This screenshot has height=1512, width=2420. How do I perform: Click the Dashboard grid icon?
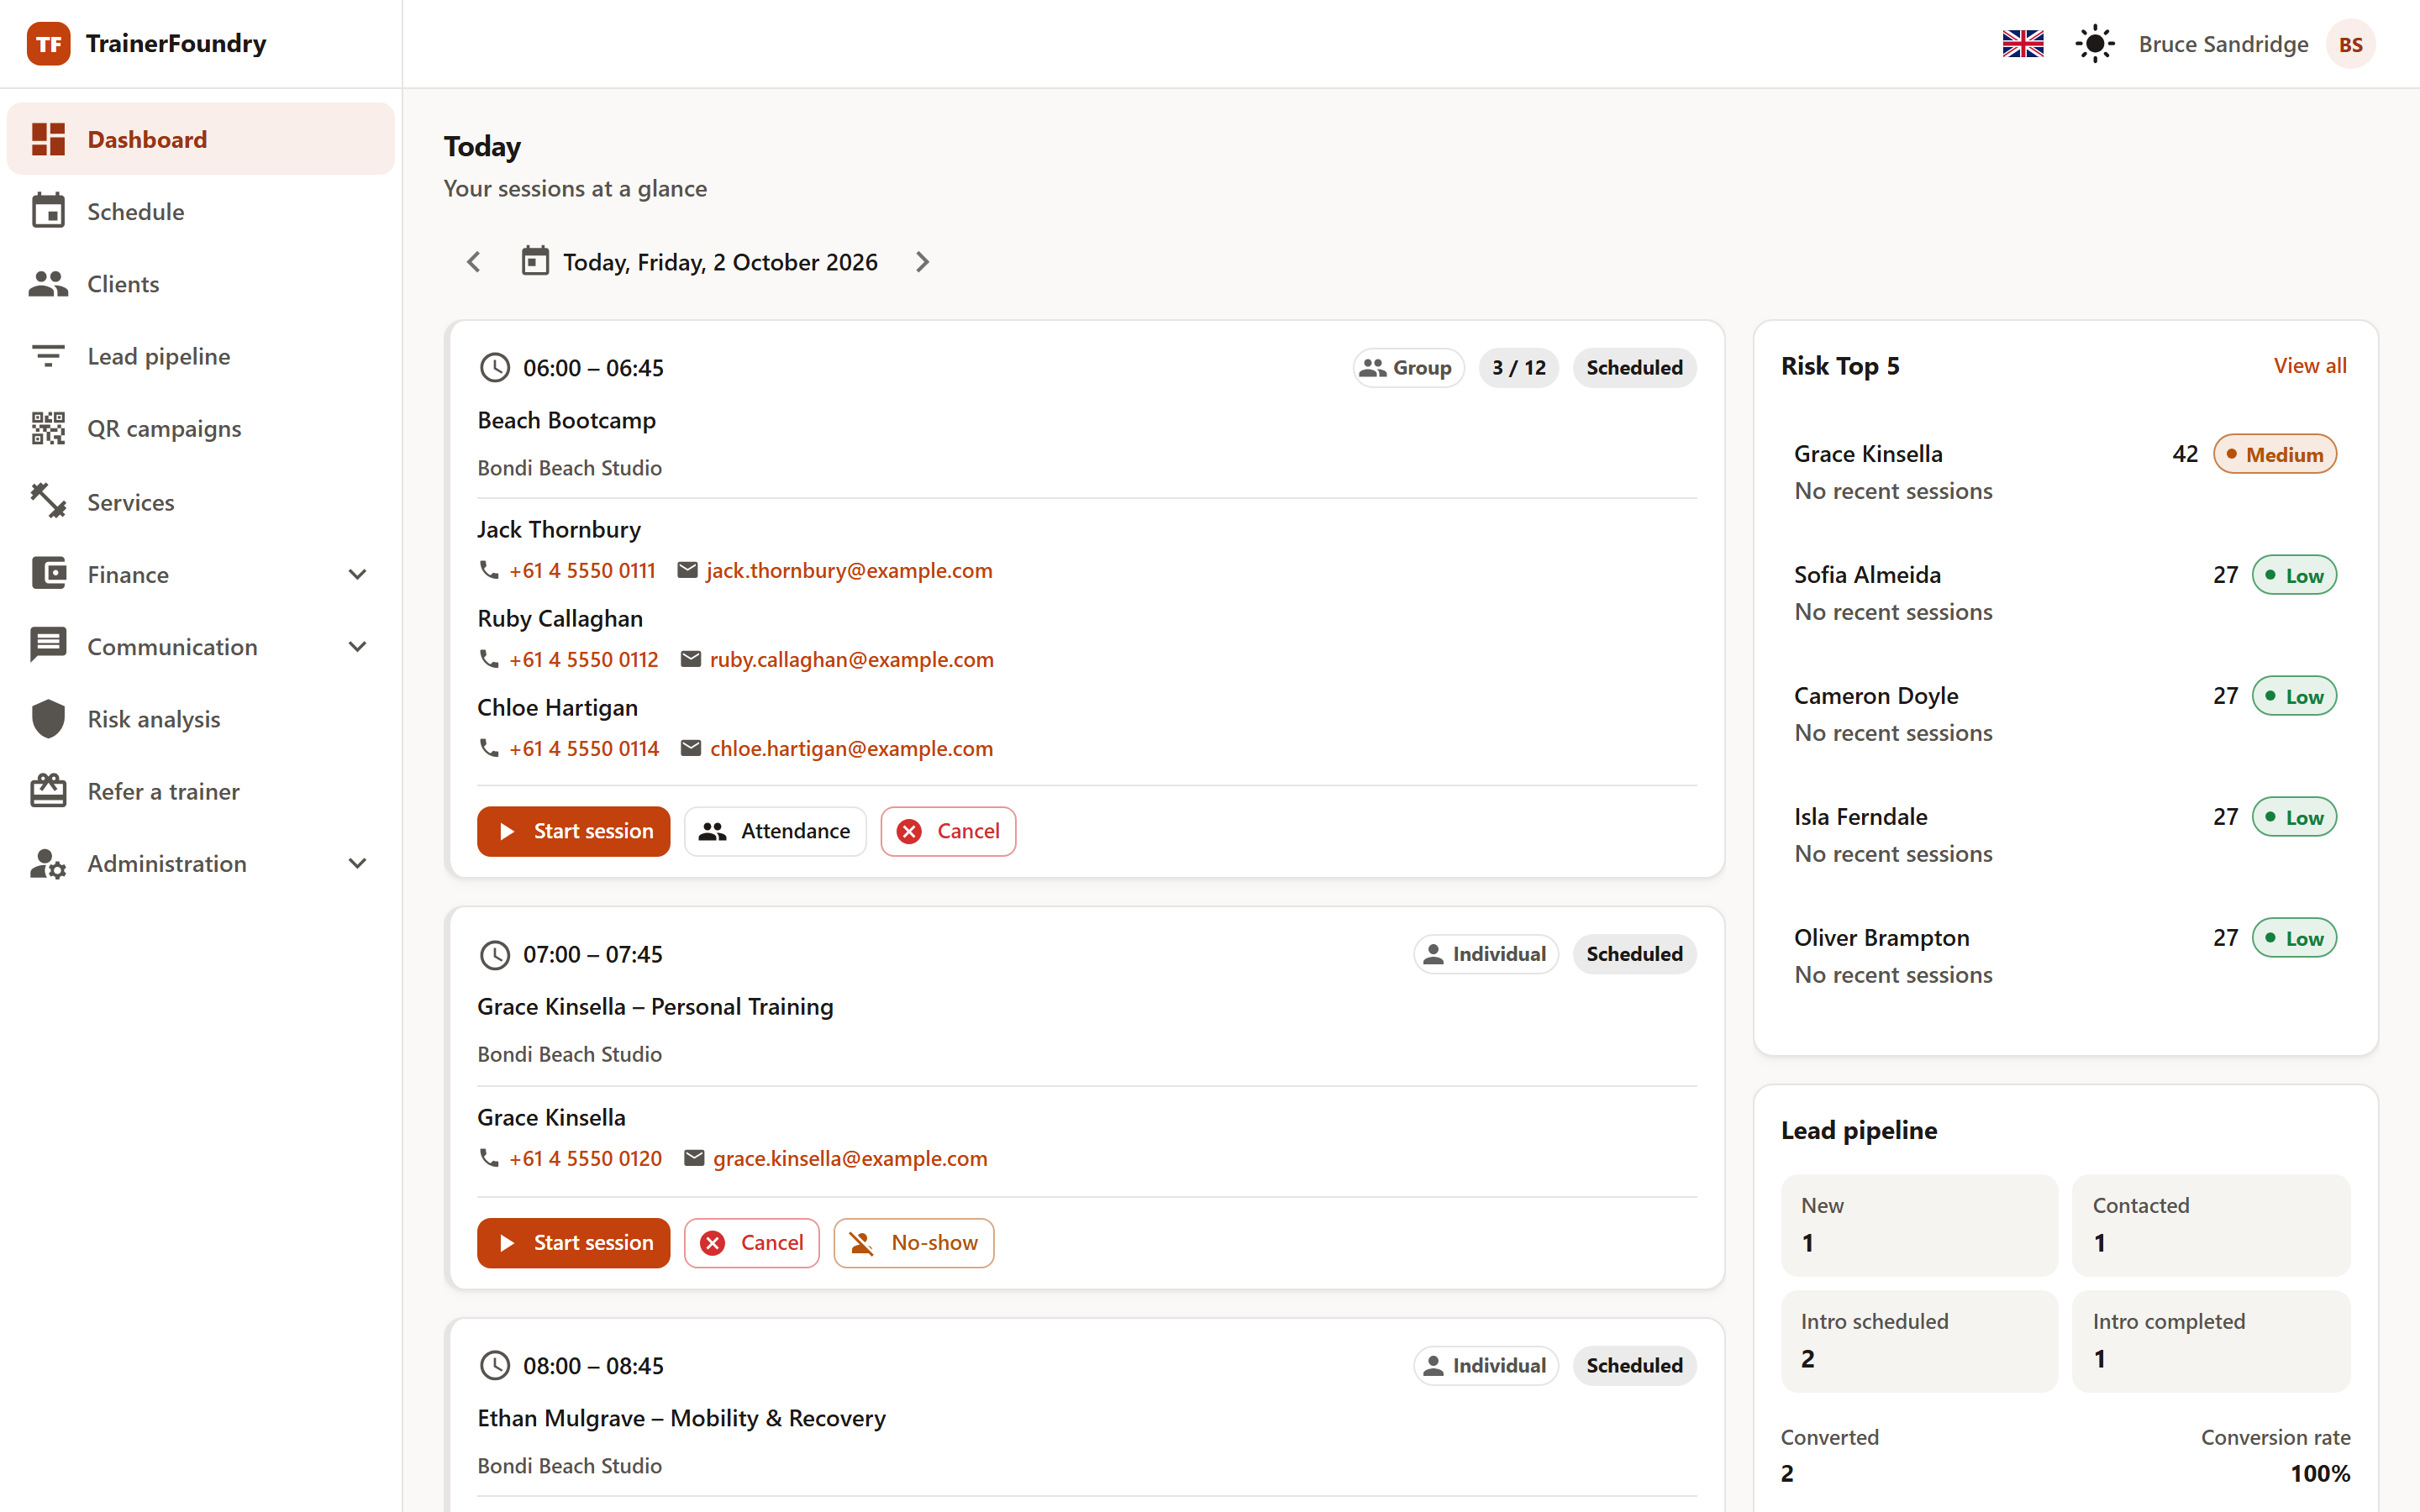[x=48, y=139]
